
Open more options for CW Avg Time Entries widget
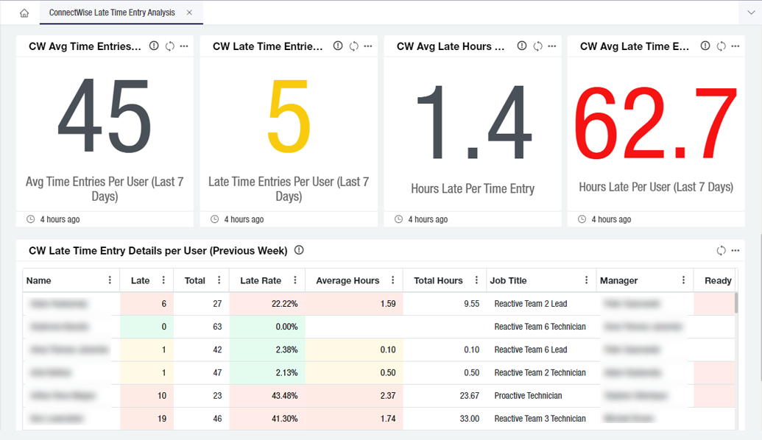click(x=184, y=46)
